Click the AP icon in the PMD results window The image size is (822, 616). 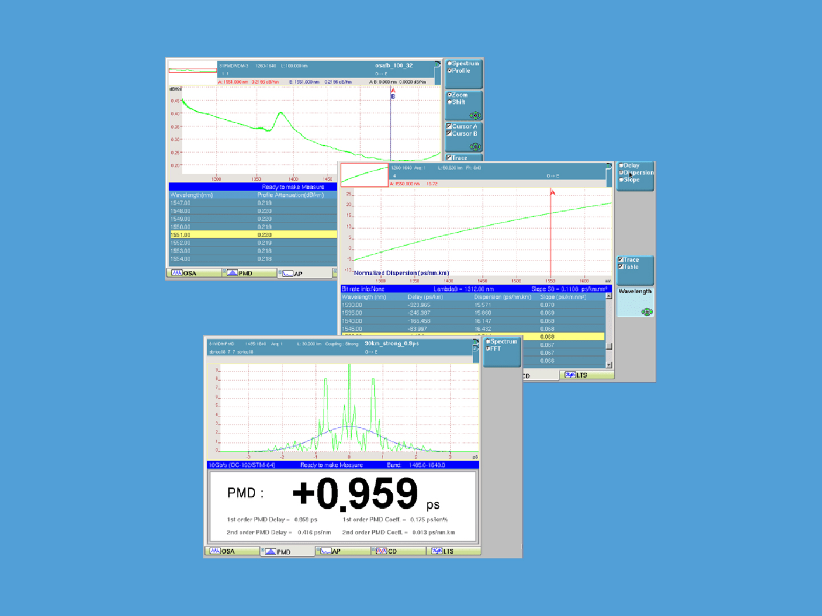pos(326,551)
